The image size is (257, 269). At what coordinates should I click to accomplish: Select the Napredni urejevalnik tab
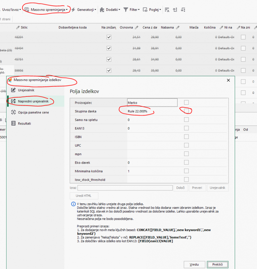point(33,102)
